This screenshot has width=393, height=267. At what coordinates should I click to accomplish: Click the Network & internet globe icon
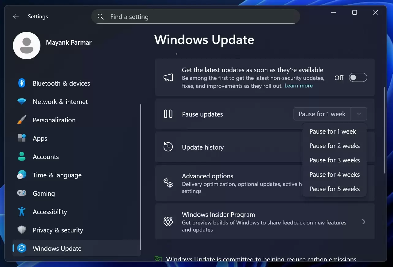click(21, 102)
